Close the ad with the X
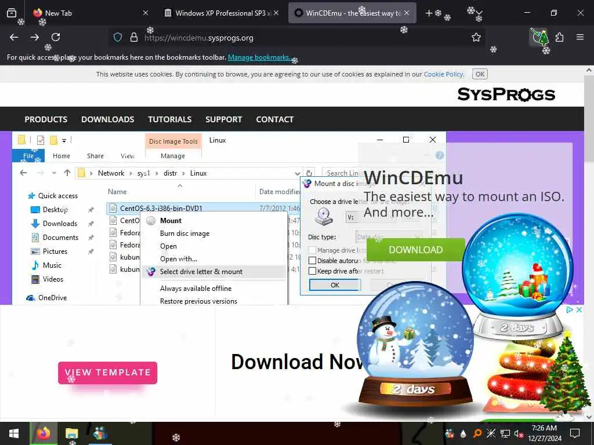The height and width of the screenshot is (445, 594). pos(579,309)
